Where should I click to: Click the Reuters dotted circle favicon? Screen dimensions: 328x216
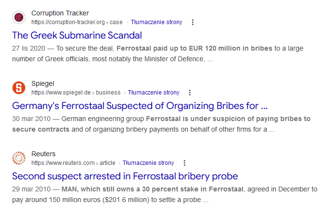19,158
